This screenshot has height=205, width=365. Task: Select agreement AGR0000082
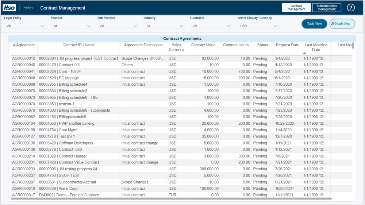[23, 117]
